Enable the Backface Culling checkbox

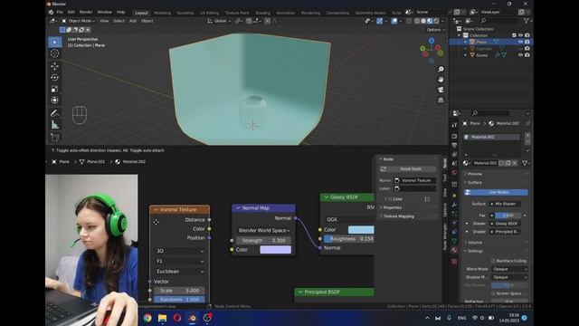pos(493,261)
